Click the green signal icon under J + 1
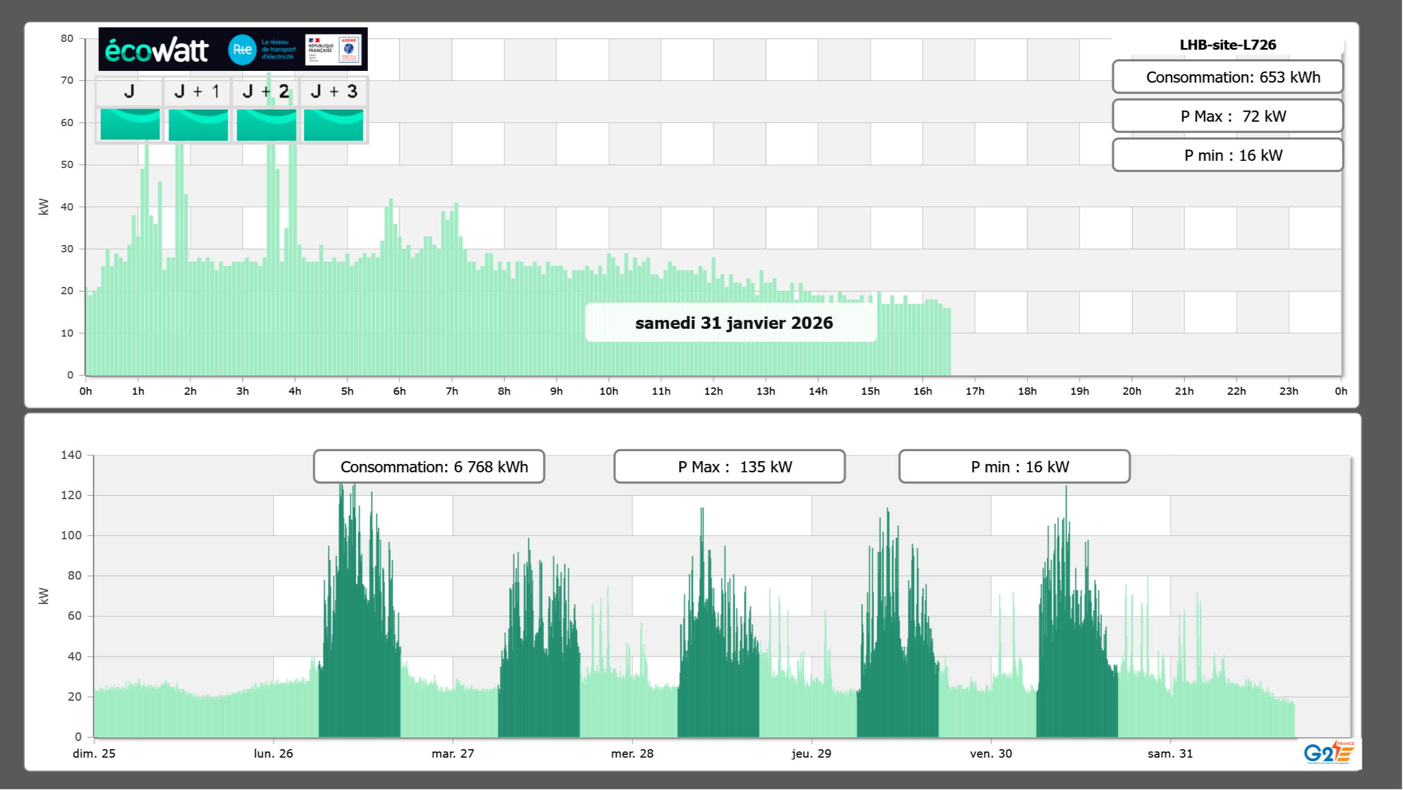The width and height of the screenshot is (1403, 790). pos(198,125)
